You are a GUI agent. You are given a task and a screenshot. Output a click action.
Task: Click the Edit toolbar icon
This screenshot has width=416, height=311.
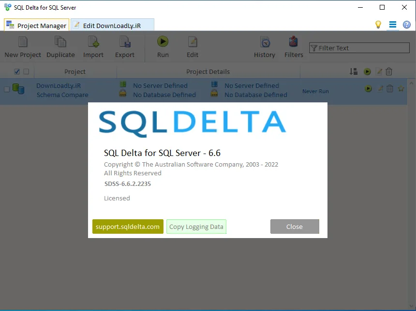[x=193, y=42]
